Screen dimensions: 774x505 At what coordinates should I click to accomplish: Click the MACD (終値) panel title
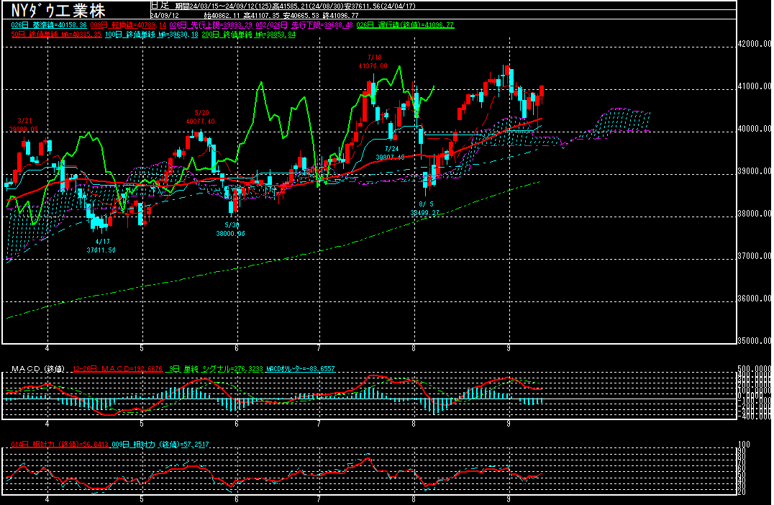(38, 369)
